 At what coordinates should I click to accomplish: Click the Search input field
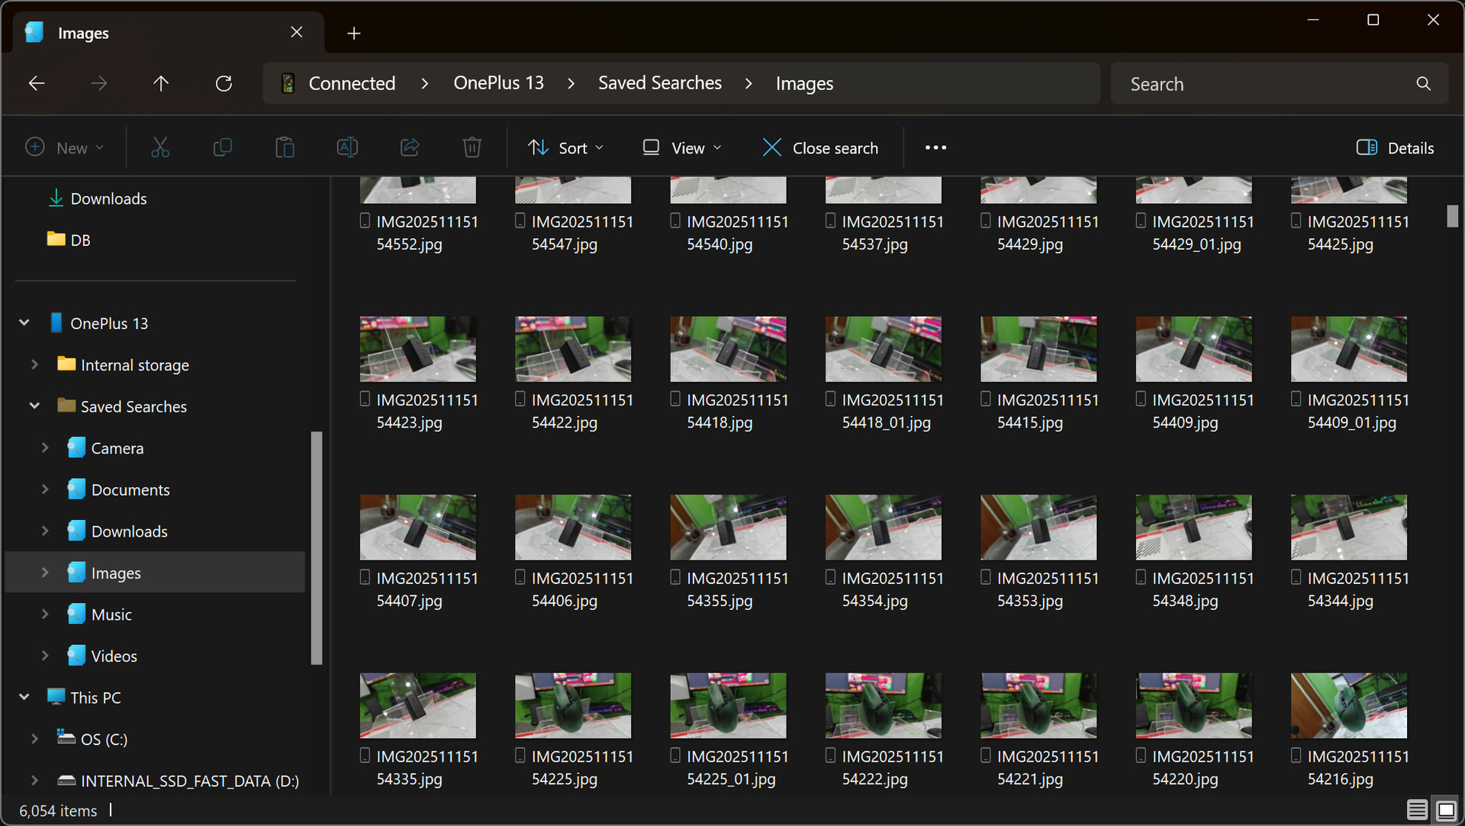coord(1267,84)
